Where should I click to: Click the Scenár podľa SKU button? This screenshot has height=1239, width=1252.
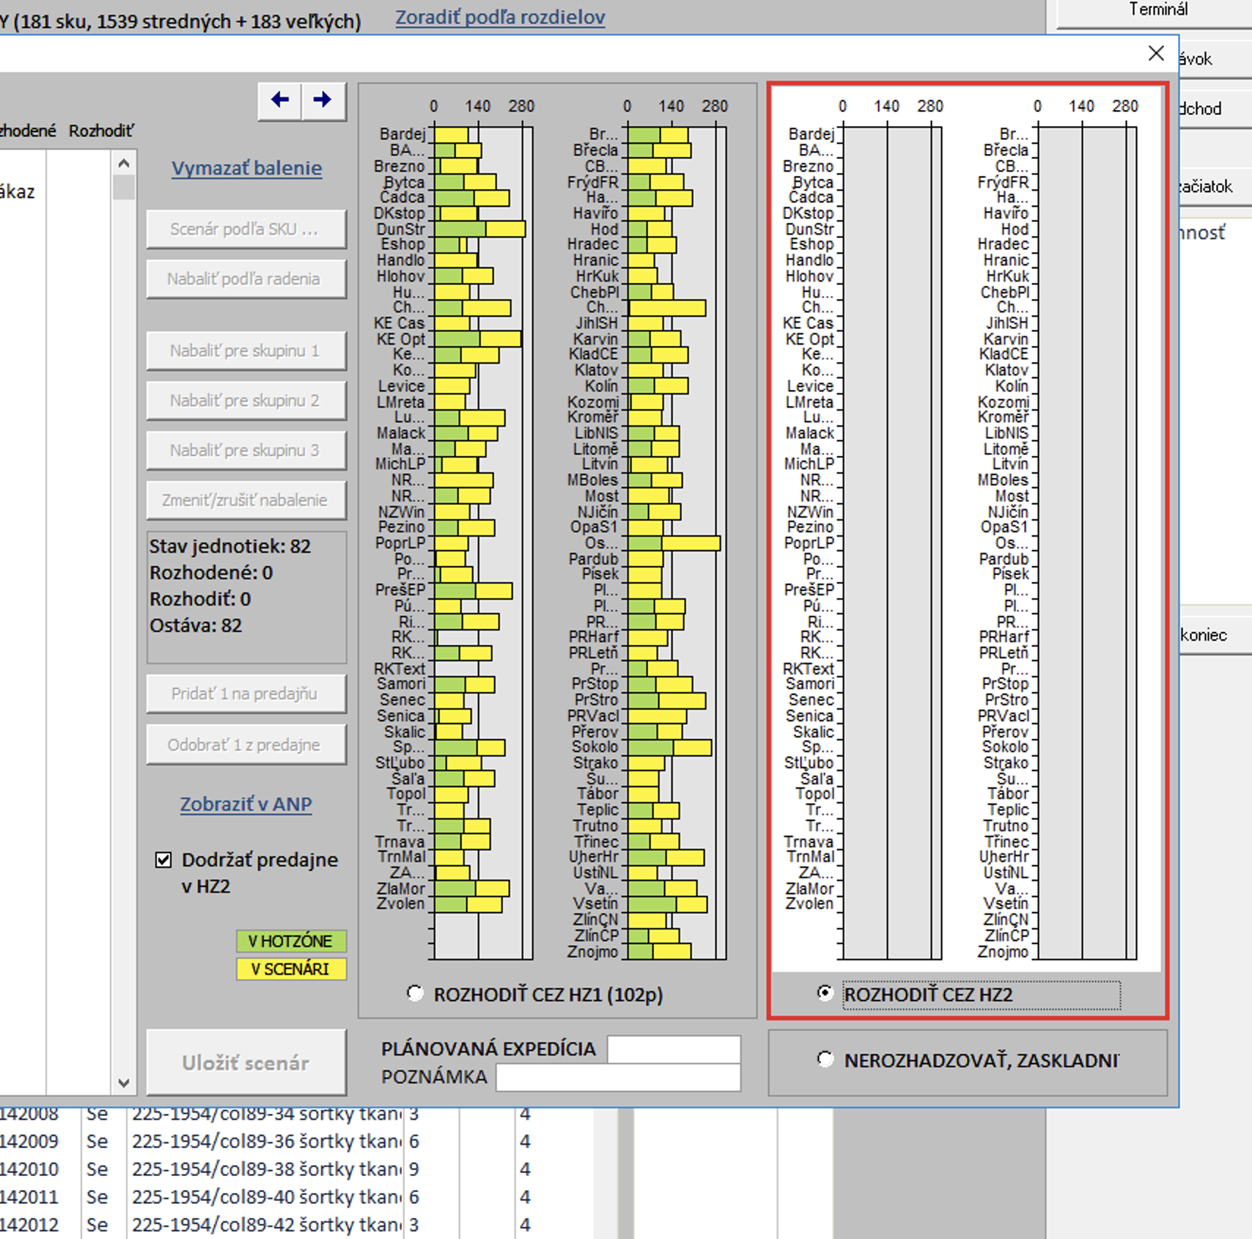(246, 229)
